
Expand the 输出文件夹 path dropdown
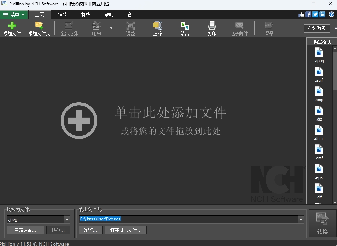301,219
